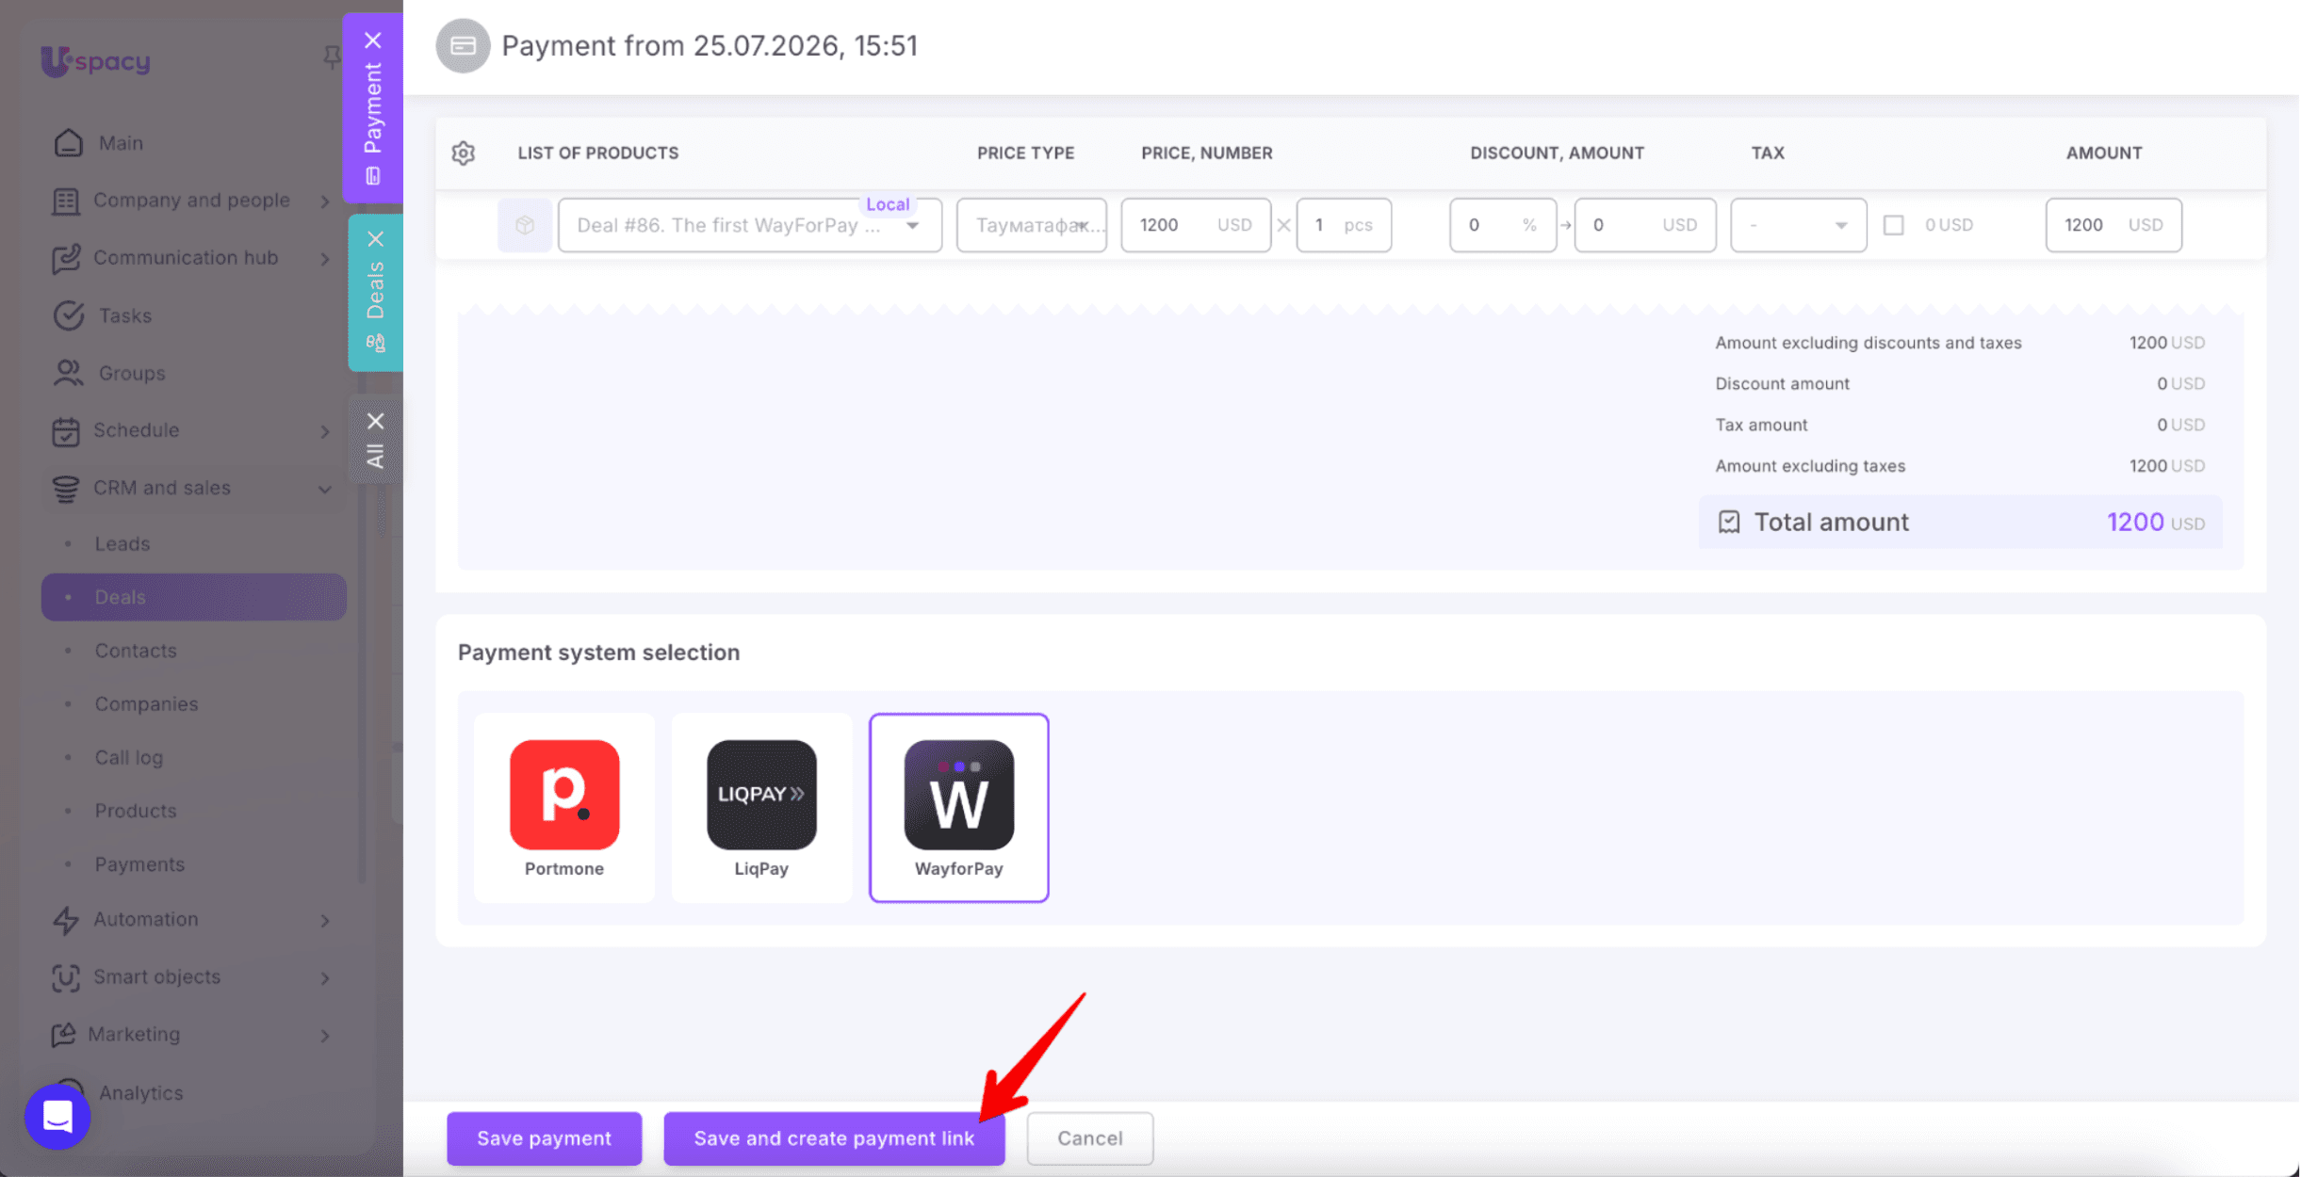Click the Automation lightning icon
The image size is (2301, 1177).
pos(65,920)
